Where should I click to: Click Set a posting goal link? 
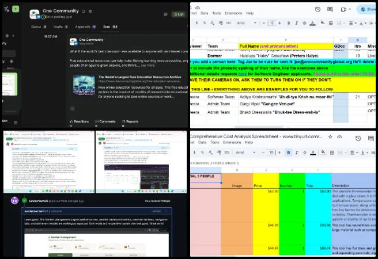coord(59,17)
